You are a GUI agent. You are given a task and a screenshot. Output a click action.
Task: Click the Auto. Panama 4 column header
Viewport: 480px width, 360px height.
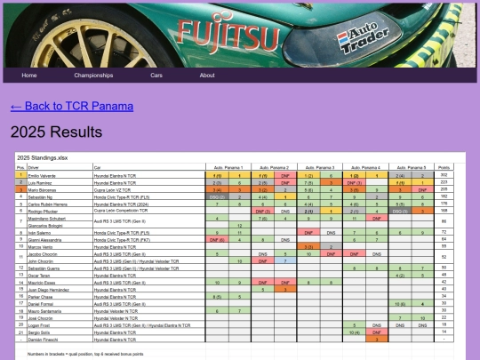(365, 168)
